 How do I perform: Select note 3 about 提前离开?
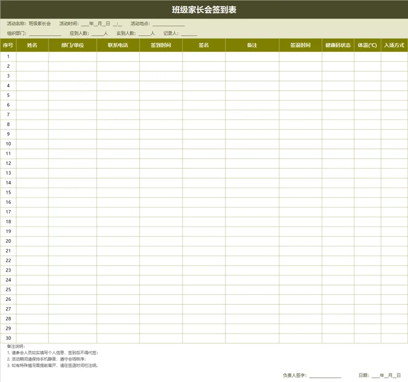click(x=53, y=366)
